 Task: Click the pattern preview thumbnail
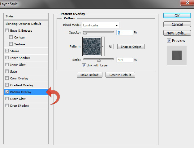[x=92, y=47]
